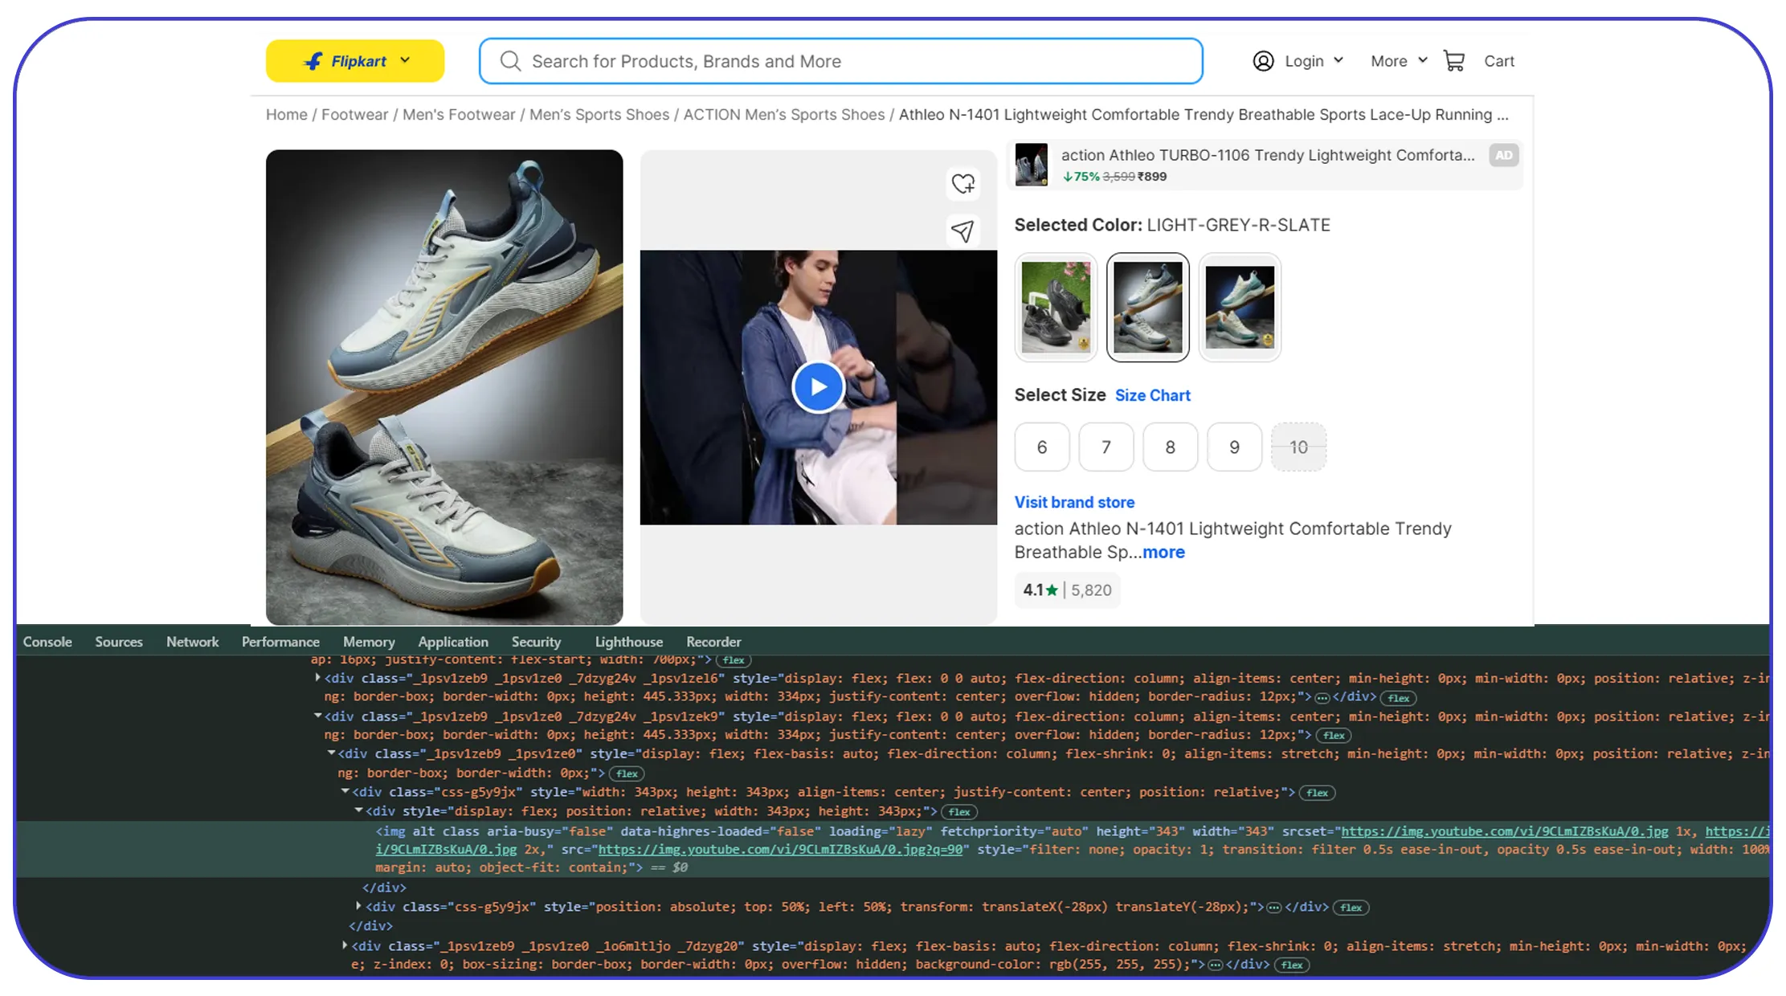Open Footwear breadcrumb link

[x=354, y=115]
